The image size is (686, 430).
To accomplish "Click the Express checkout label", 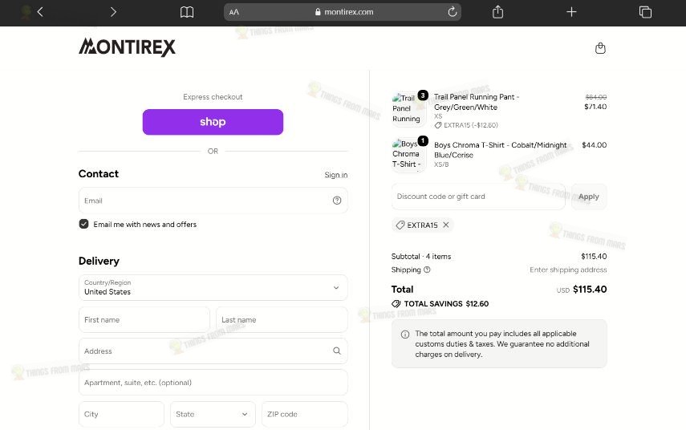I will point(213,97).
